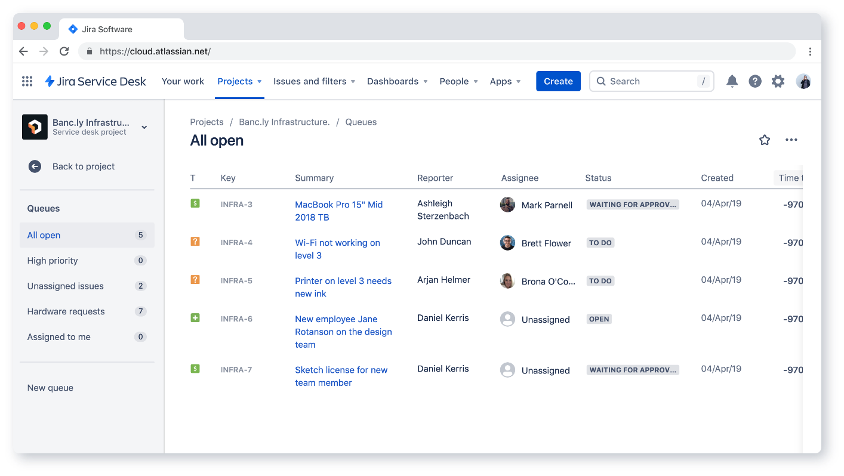Select Your work in the navigation bar
The width and height of the screenshot is (844, 476).
pos(183,81)
